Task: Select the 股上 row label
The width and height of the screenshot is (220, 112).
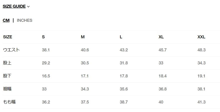Action: [x=7, y=63]
